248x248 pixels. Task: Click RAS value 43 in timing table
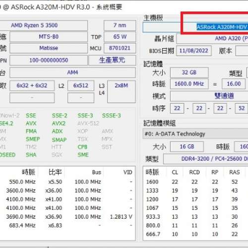[235, 190]
